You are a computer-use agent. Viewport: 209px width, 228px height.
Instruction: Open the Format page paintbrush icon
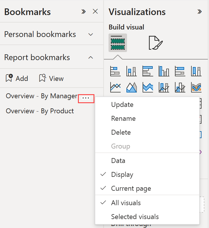pos(156,43)
